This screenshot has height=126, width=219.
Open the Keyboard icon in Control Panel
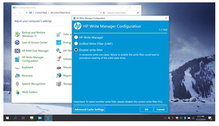17,68
